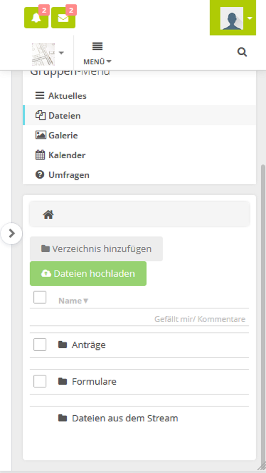Click folder icon beside Dateien aus dem Stream

coord(63,418)
